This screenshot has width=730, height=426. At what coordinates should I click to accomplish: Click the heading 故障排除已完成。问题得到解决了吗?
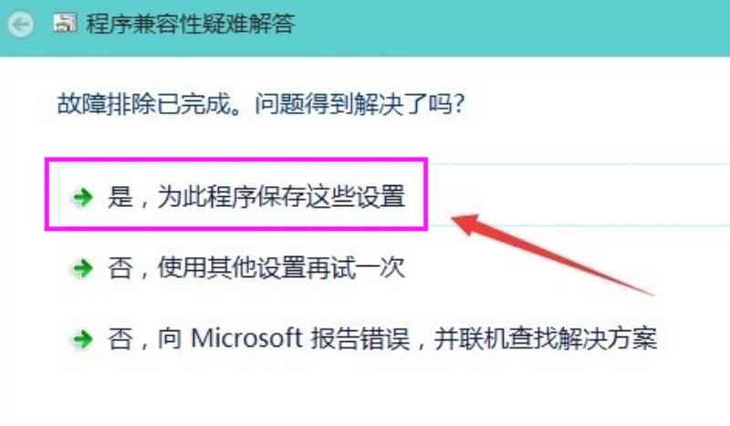(x=261, y=103)
